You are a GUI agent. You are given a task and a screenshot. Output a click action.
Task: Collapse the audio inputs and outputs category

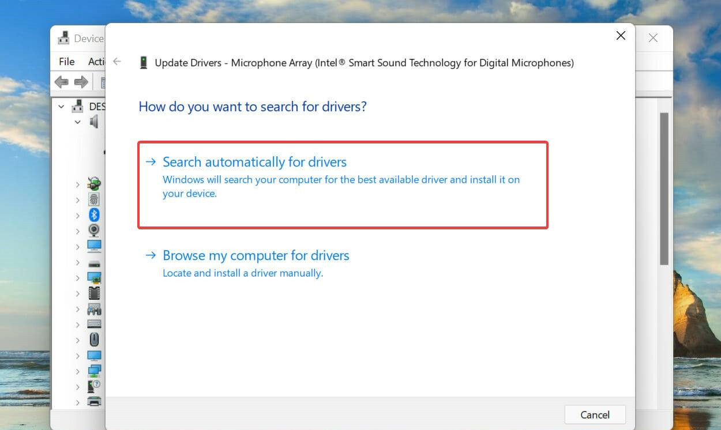77,122
